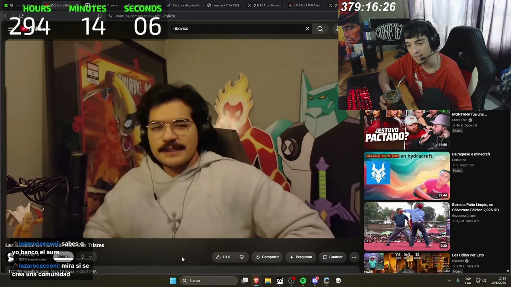The image size is (511, 287).
Task: Reload the current YouTube page
Action: 21,16
